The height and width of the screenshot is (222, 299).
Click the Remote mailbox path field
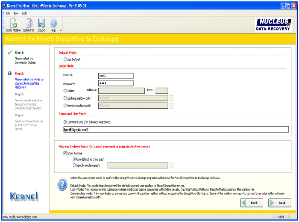[133, 106]
